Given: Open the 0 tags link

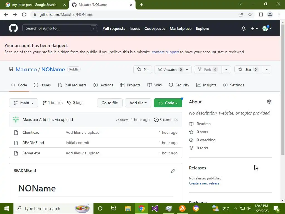Looking at the screenshot, I should [75, 103].
